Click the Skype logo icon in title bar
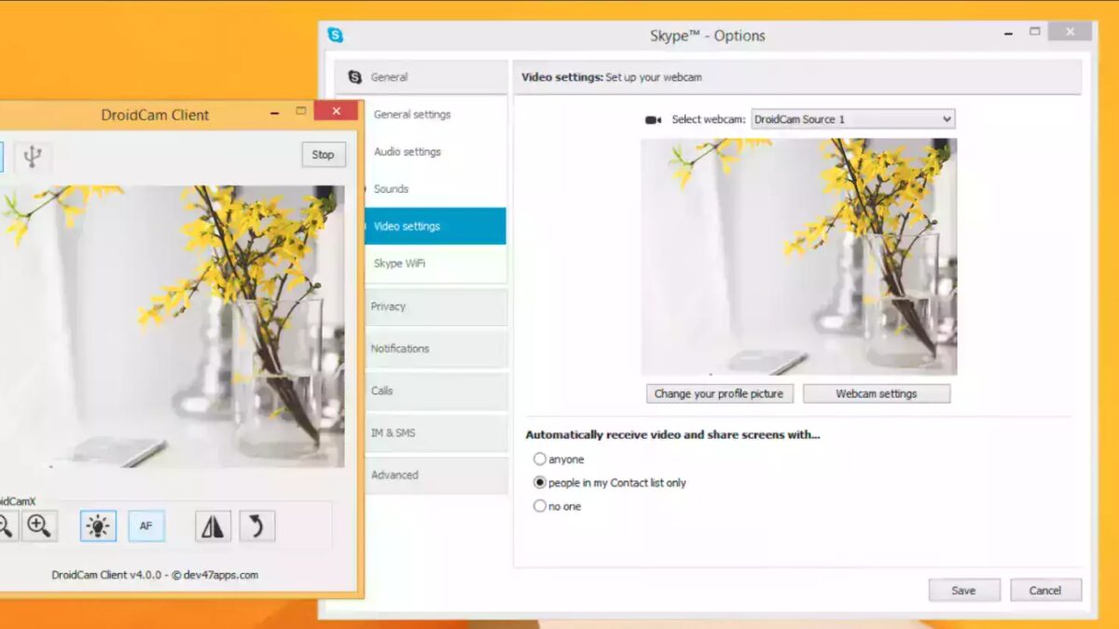 336,35
